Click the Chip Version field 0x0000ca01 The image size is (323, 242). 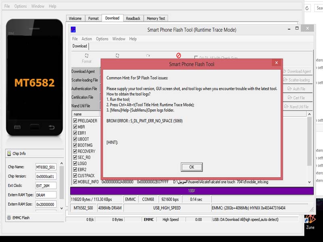pyautogui.click(x=46, y=176)
